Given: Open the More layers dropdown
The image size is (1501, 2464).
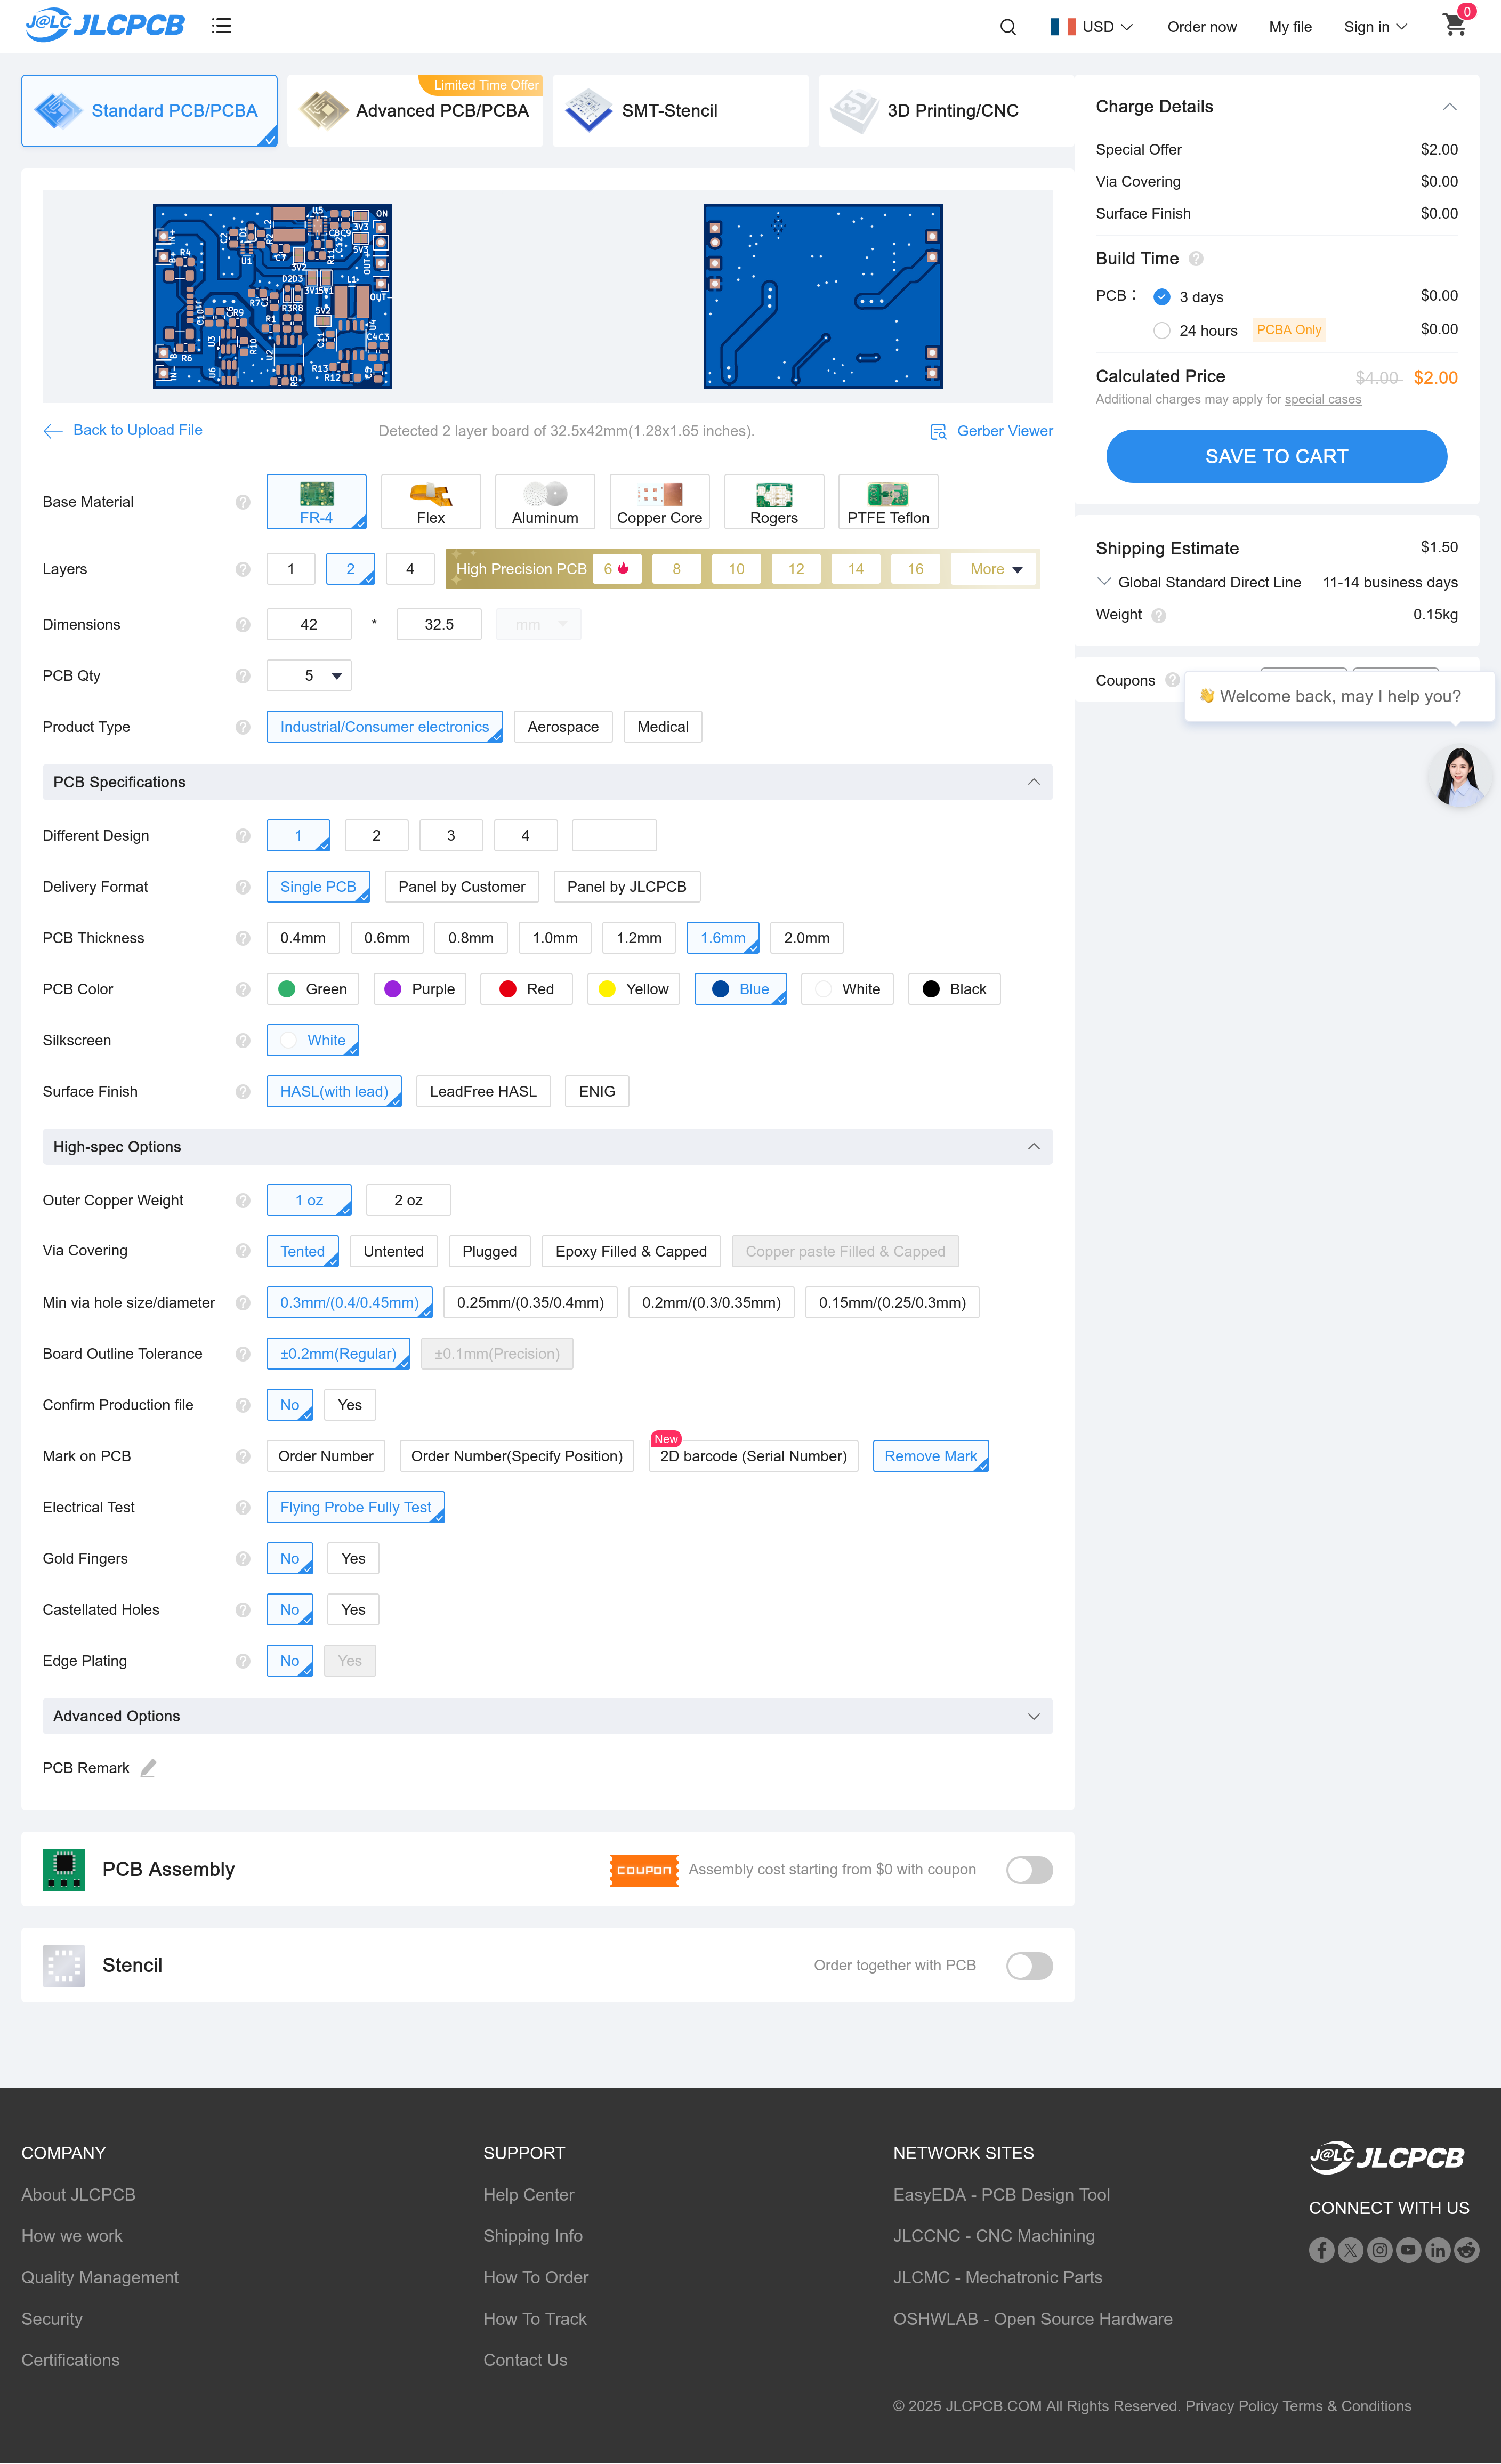Looking at the screenshot, I should coord(995,569).
